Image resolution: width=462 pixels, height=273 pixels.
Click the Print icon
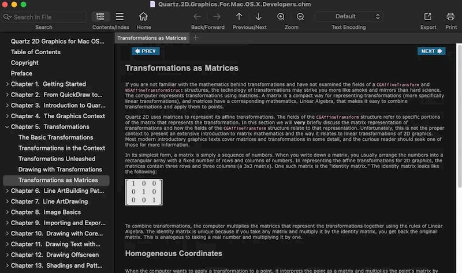pyautogui.click(x=450, y=17)
